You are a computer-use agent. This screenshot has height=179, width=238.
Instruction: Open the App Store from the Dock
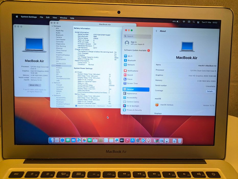pyautogui.click(x=133, y=141)
